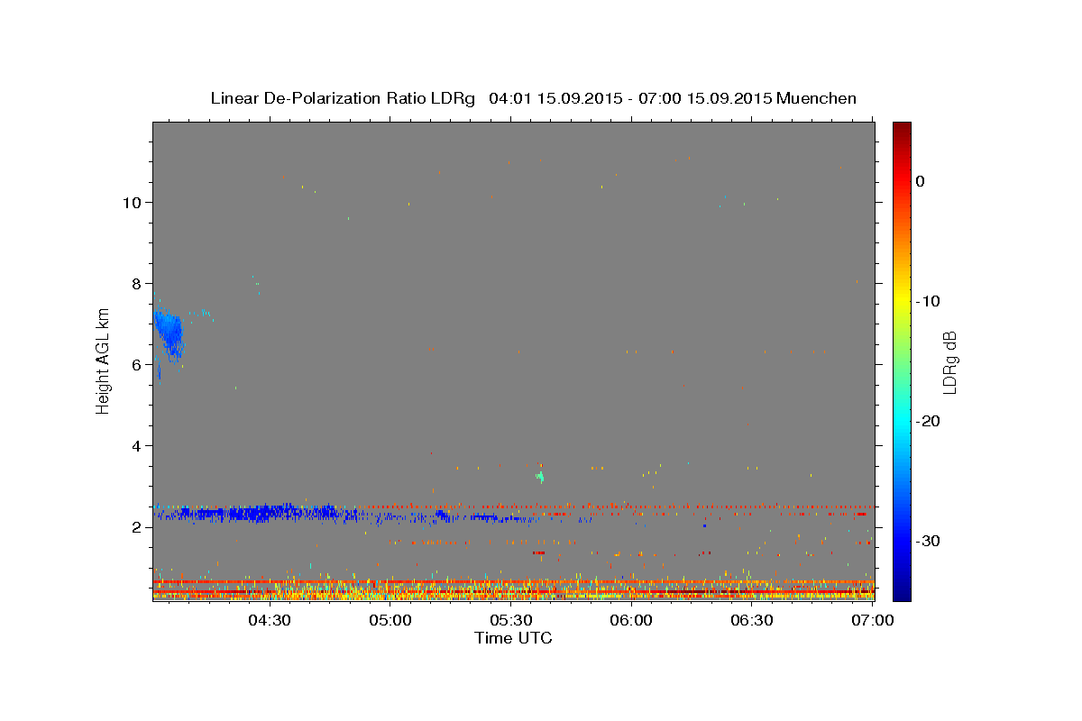Click the light blue cloud near 7 km
The height and width of the screenshot is (721, 1082).
169,333
